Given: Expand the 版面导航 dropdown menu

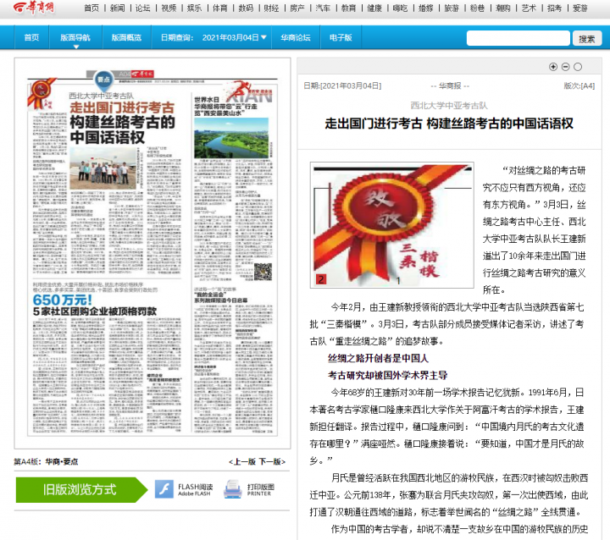Looking at the screenshot, I should (x=75, y=38).
